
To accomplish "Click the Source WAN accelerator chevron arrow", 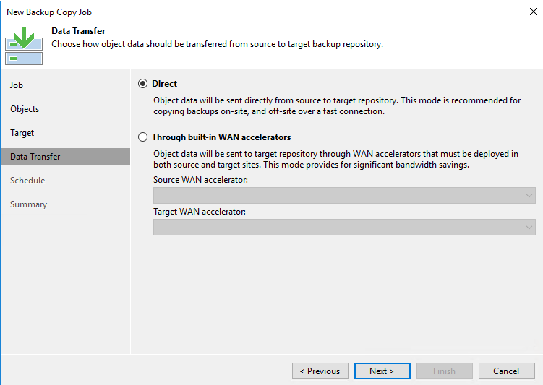I will (x=529, y=196).
